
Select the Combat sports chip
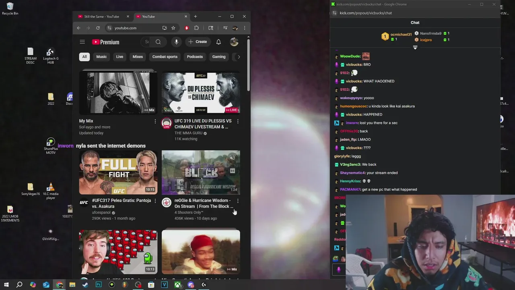[x=165, y=57]
